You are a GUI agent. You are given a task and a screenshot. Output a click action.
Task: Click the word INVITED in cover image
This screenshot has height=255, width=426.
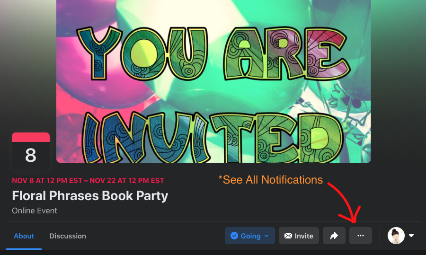tap(213, 137)
